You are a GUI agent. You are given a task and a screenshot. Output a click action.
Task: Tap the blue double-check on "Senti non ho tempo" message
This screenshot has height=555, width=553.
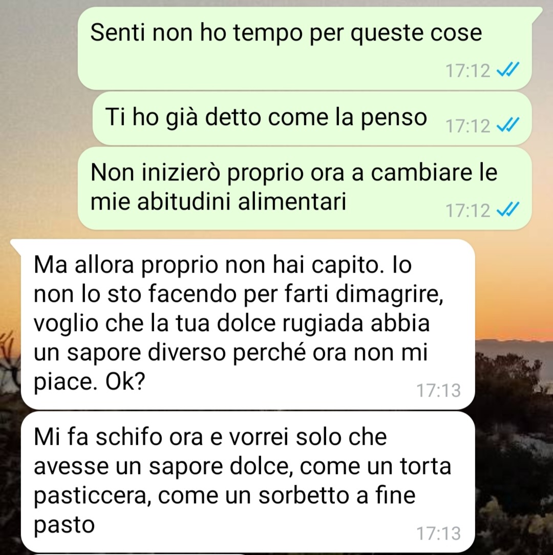coord(508,70)
